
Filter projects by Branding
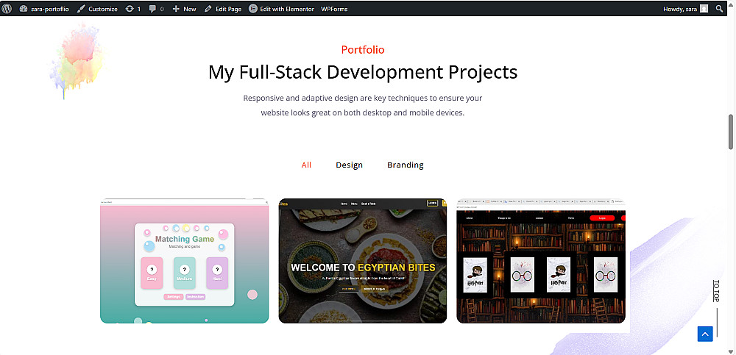[x=406, y=165]
